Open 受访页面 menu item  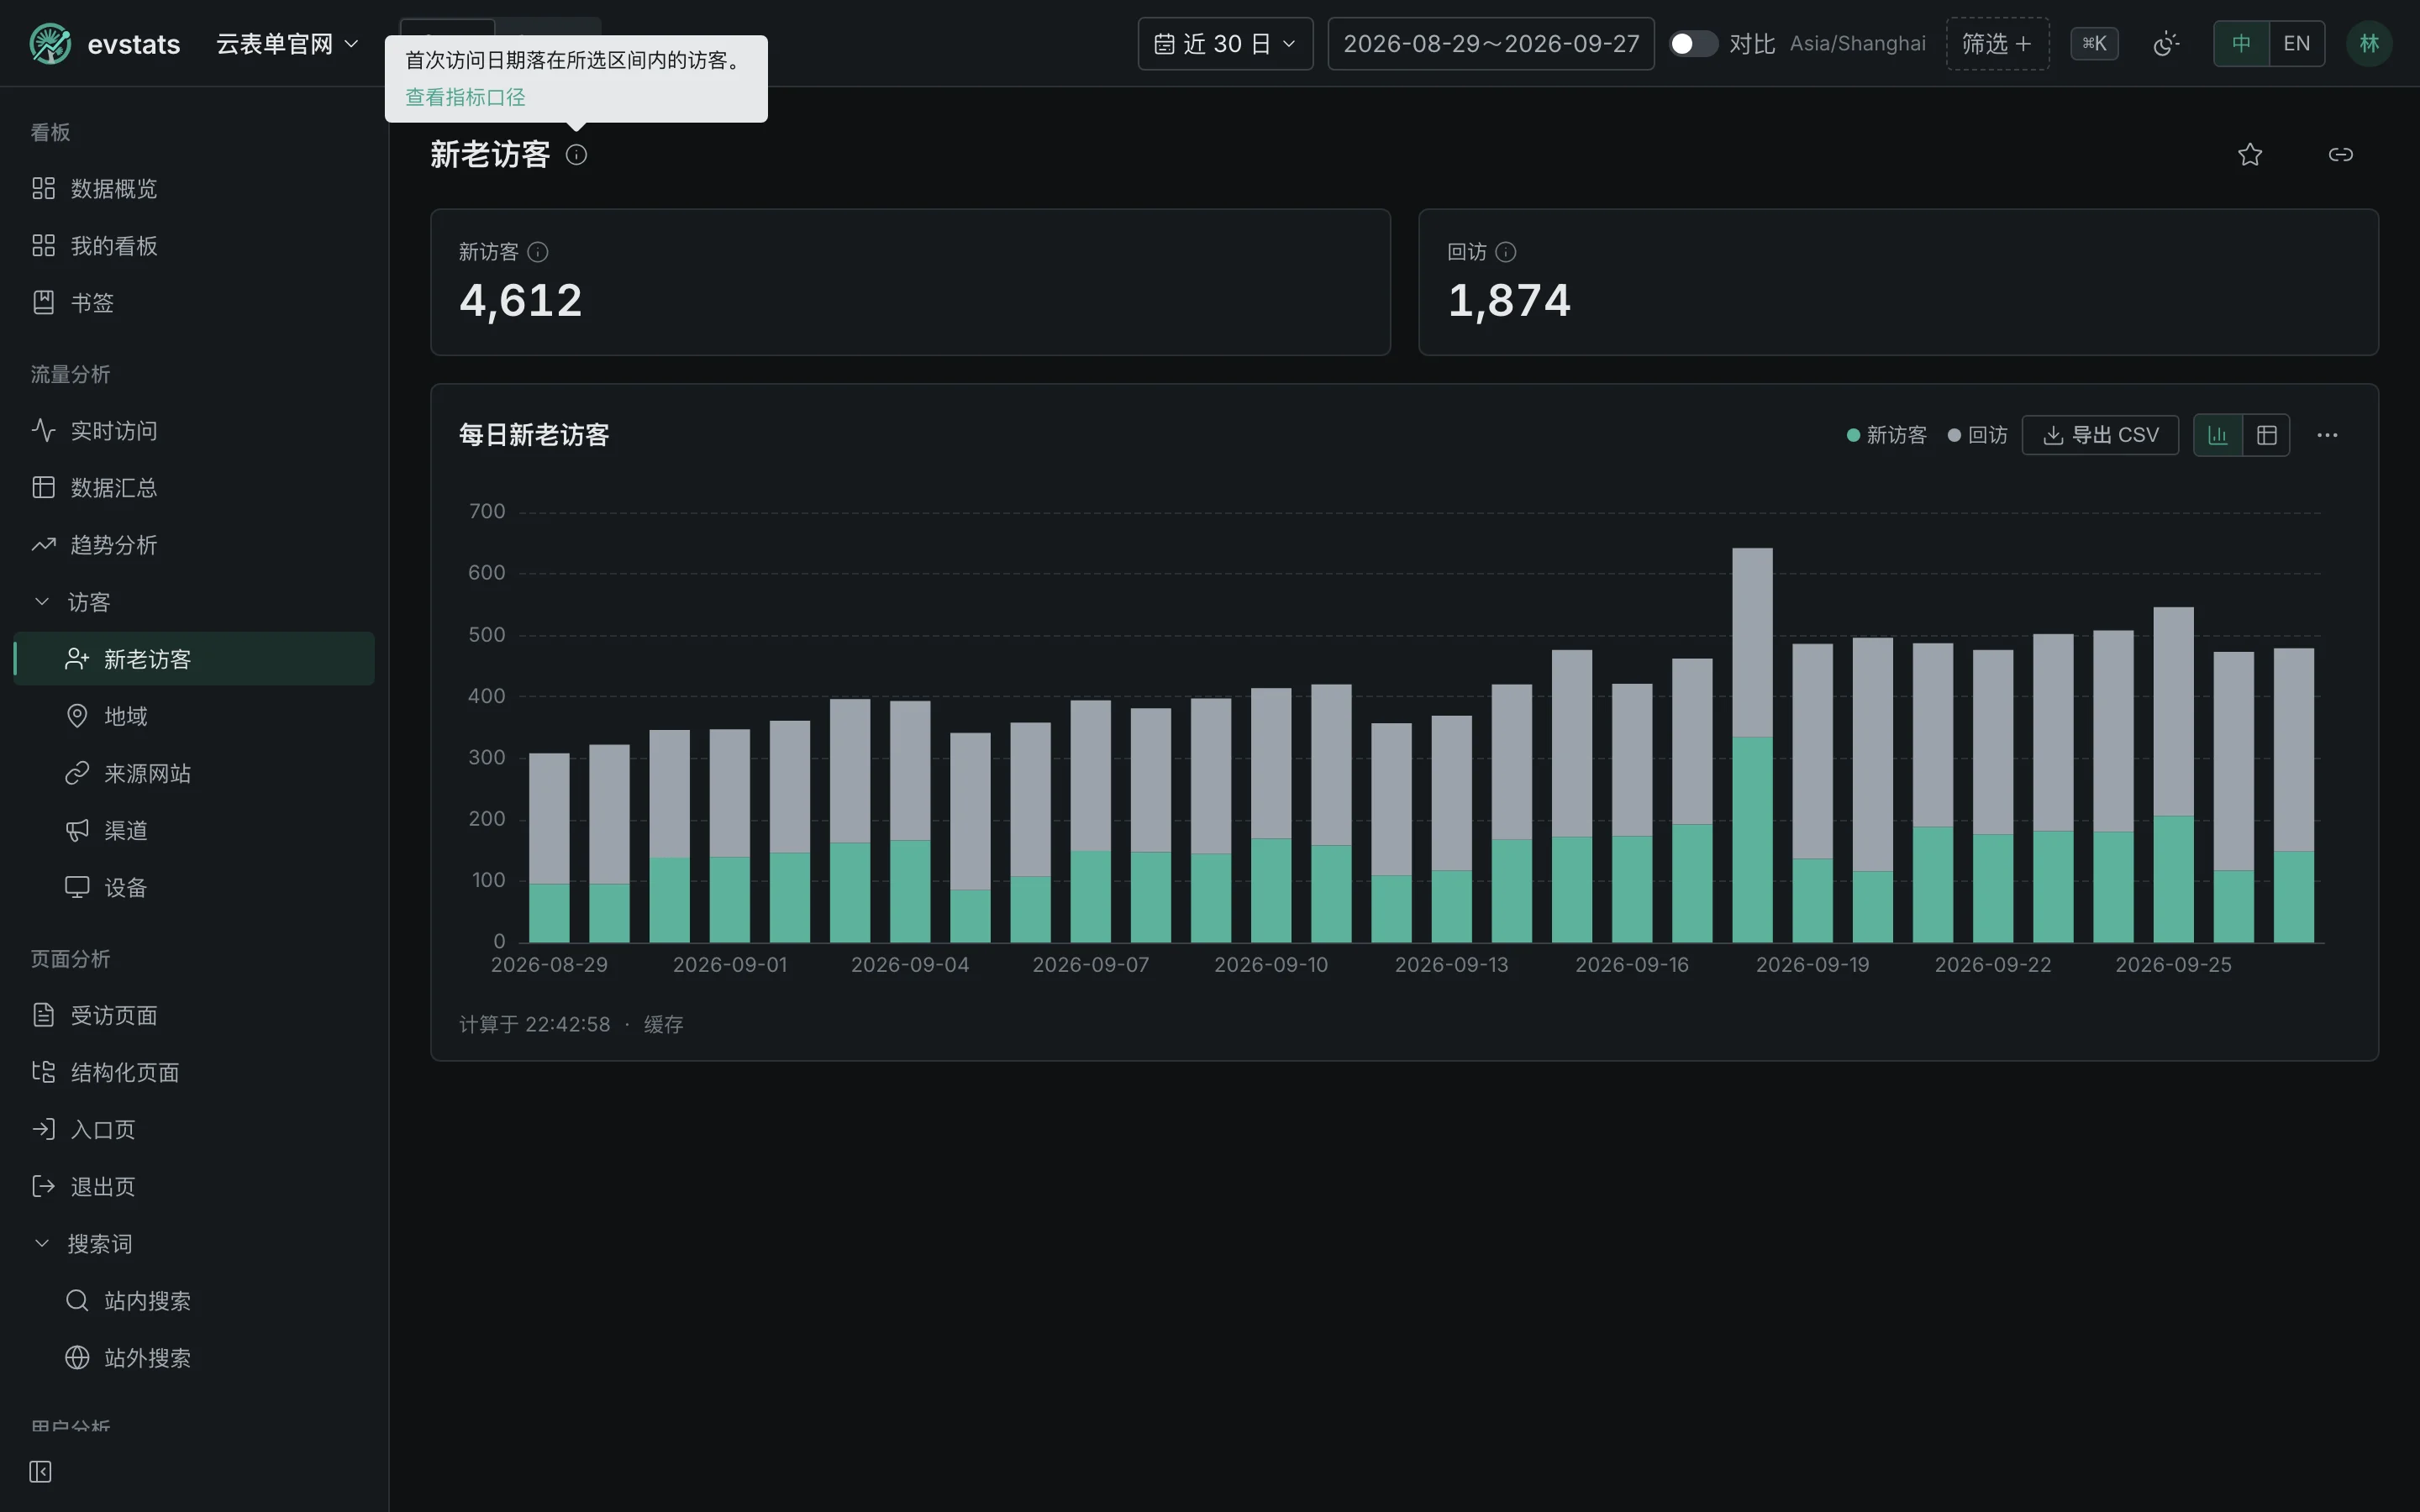click(x=194, y=1015)
